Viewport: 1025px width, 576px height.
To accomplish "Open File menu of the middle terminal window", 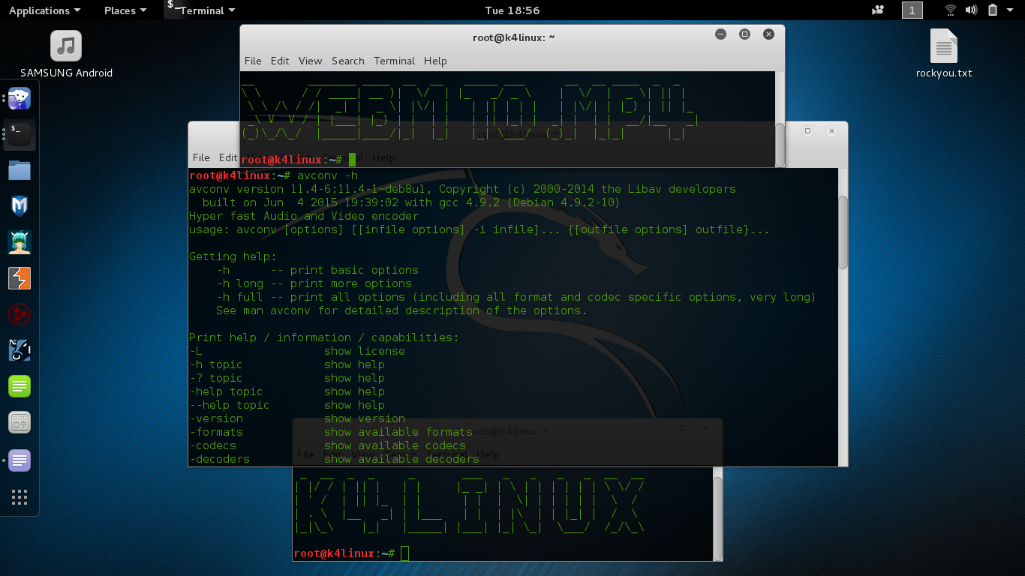I will [x=201, y=157].
